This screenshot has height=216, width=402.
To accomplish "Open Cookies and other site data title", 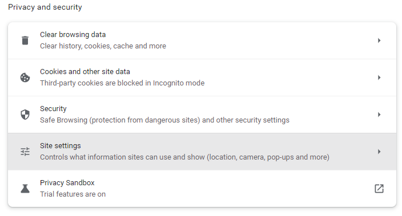I will tap(85, 72).
